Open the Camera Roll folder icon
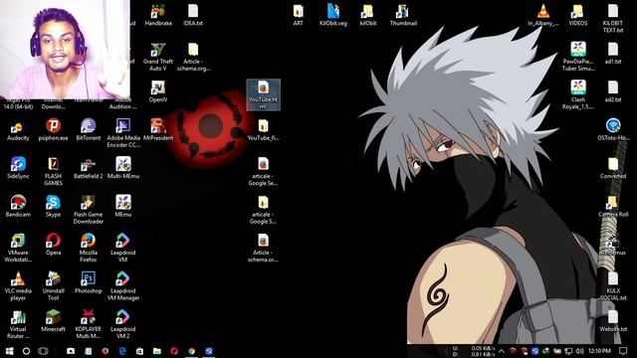Image resolution: width=637 pixels, height=358 pixels. click(613, 206)
